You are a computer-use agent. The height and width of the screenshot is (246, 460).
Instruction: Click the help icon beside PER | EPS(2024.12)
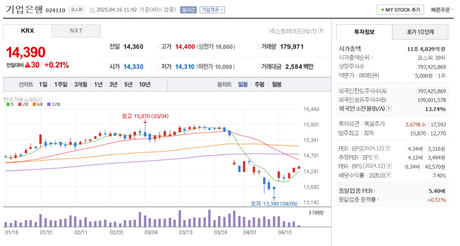pyautogui.click(x=388, y=149)
